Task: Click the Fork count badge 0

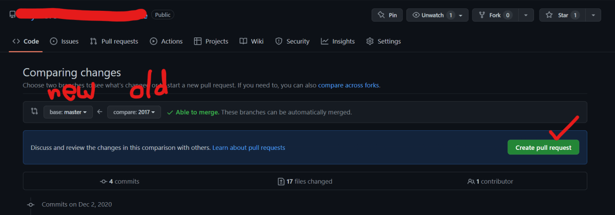Action: [508, 15]
